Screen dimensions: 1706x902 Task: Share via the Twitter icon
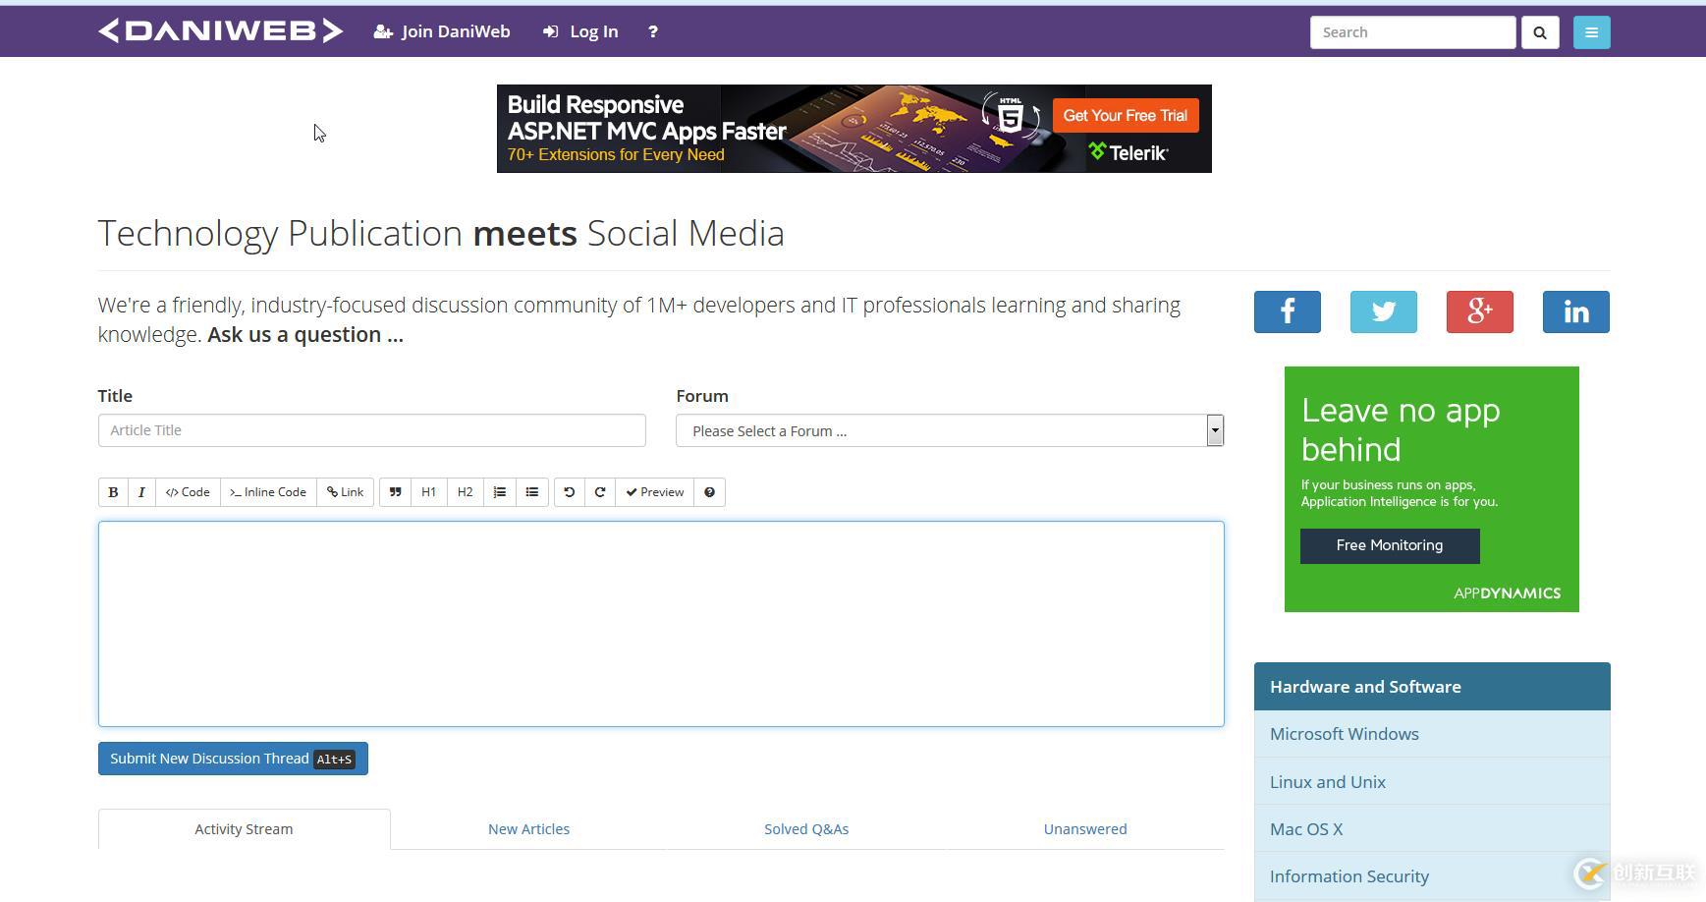pos(1383,312)
